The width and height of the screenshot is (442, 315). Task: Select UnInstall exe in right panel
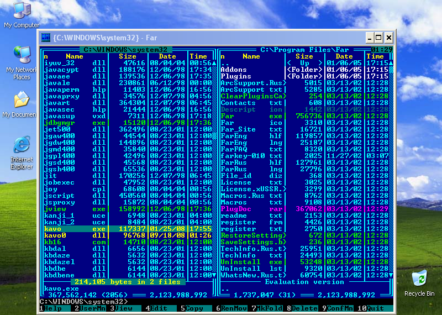(x=304, y=262)
